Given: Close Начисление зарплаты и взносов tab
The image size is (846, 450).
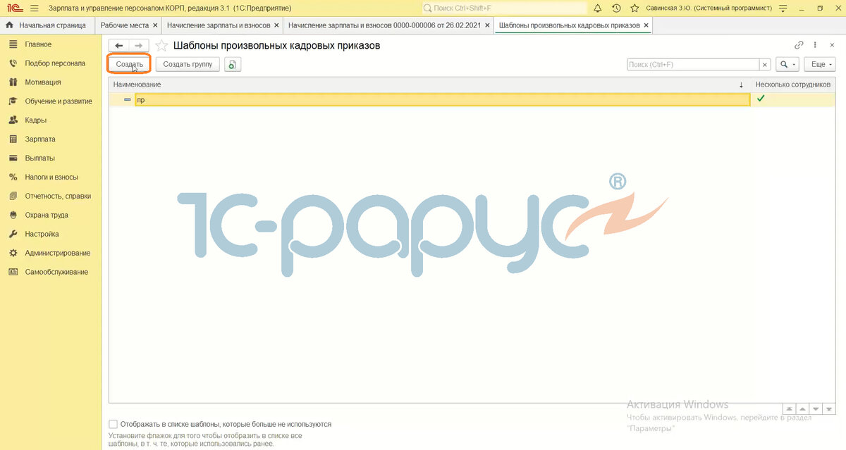Looking at the screenshot, I should point(276,25).
